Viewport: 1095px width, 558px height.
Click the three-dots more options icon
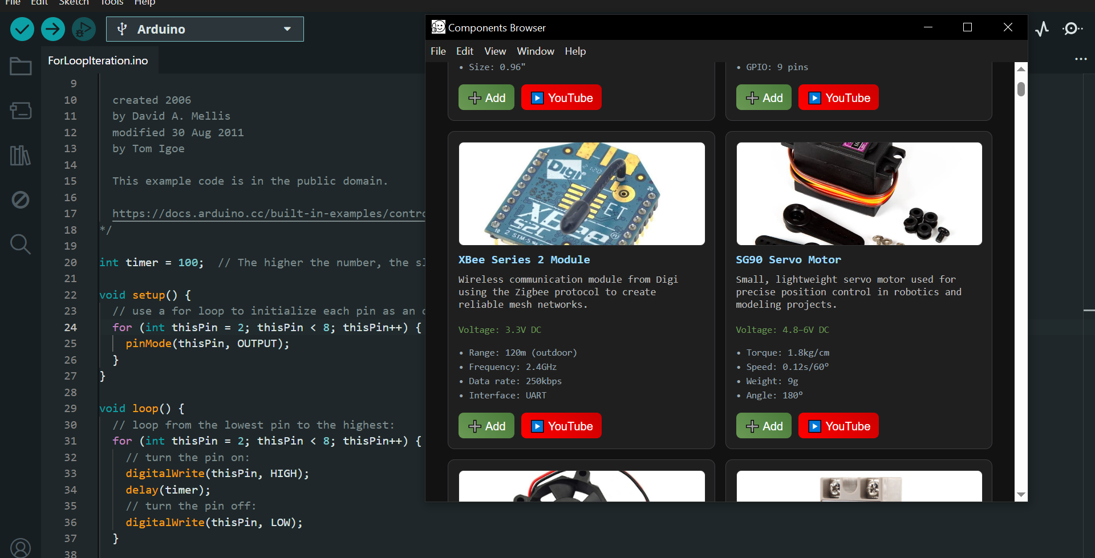click(x=1081, y=59)
